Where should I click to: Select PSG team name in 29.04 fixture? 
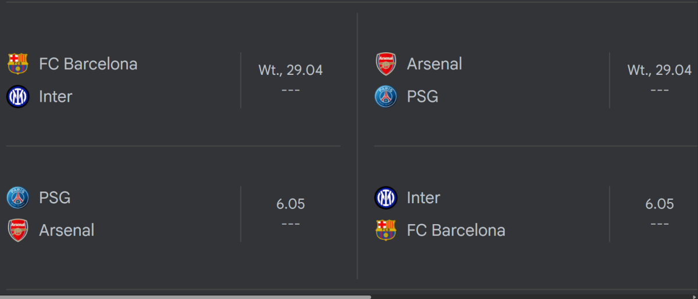(422, 96)
